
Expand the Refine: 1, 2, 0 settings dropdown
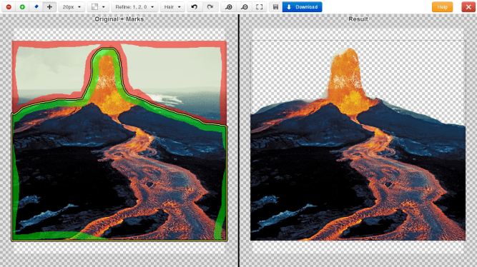tap(134, 6)
